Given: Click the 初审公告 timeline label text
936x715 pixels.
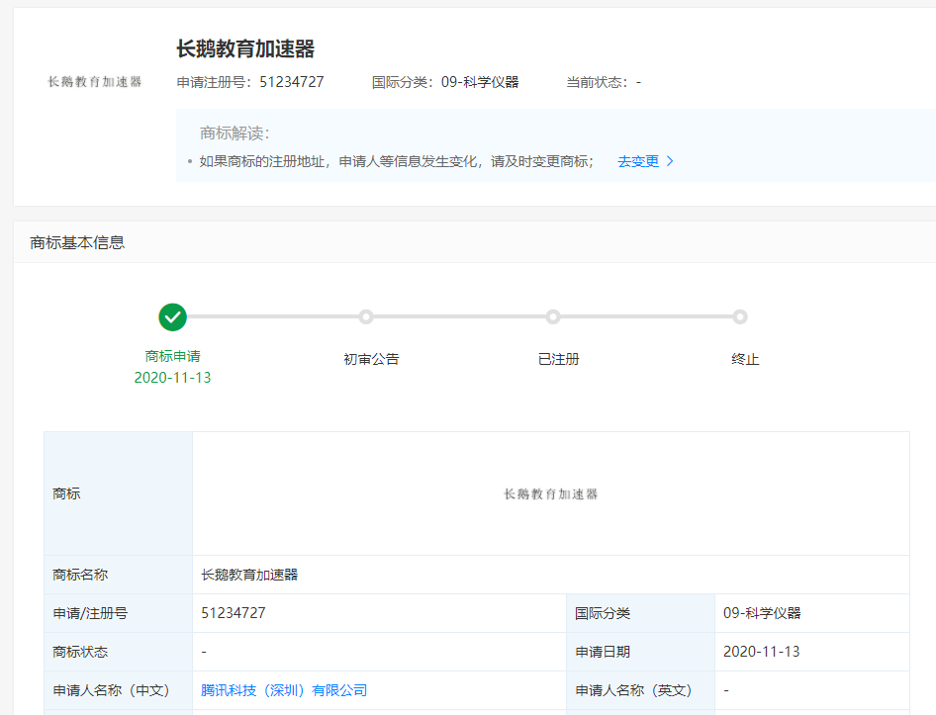Looking at the screenshot, I should point(371,359).
